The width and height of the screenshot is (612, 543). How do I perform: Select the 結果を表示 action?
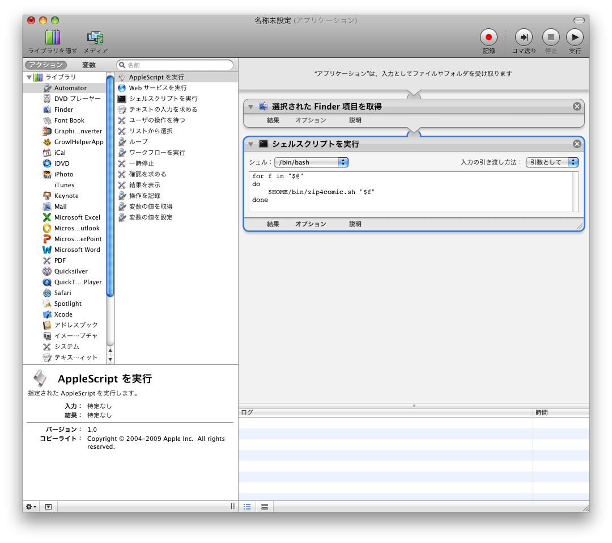coord(177,185)
